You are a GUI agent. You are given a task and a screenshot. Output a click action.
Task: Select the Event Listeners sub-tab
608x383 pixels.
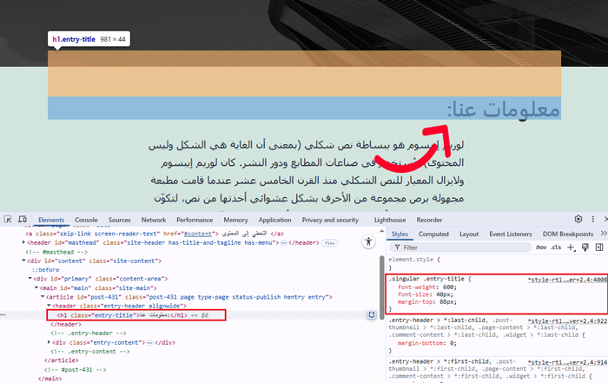[x=511, y=234]
